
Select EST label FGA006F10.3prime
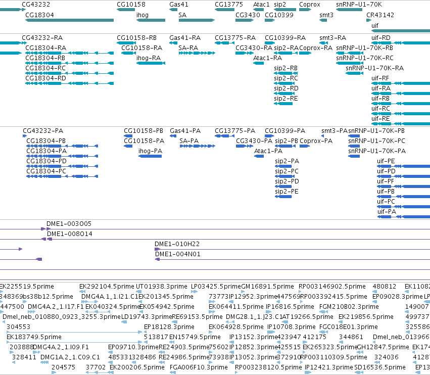pyautogui.click(x=199, y=367)
